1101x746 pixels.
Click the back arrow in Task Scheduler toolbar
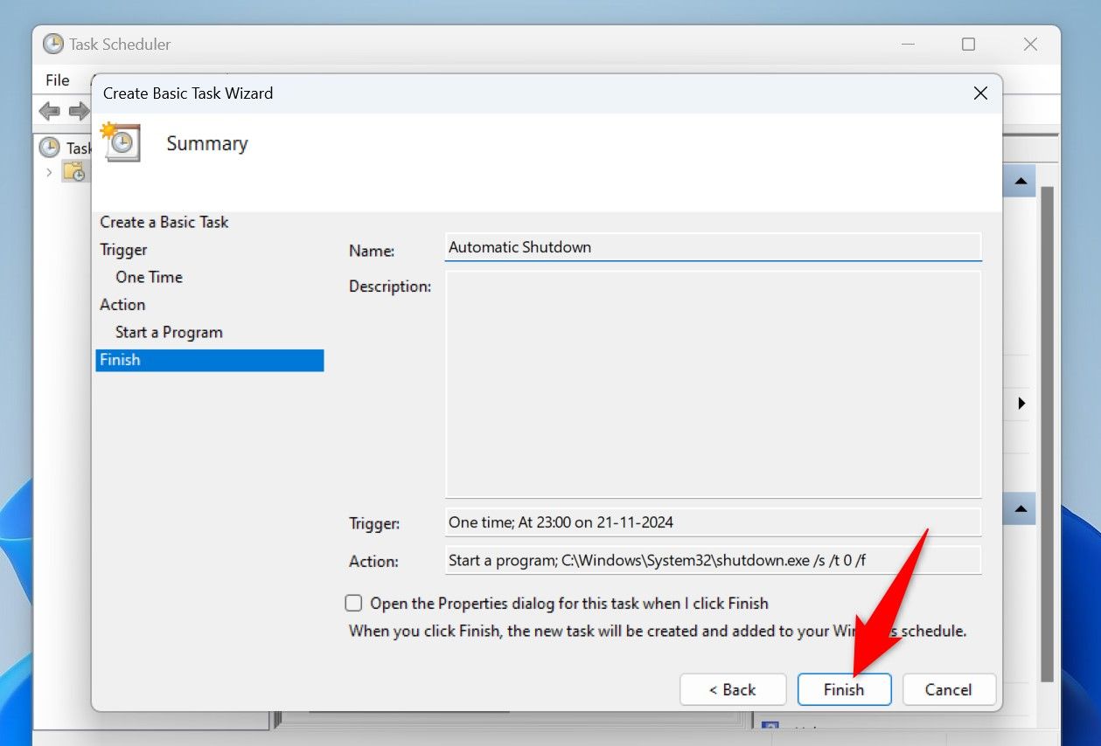point(50,111)
